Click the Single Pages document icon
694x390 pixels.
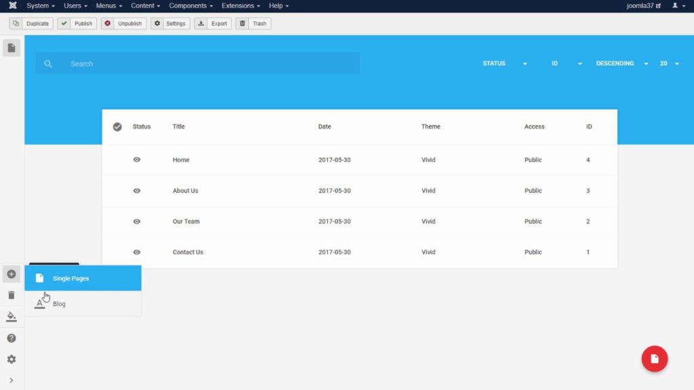[x=39, y=278]
